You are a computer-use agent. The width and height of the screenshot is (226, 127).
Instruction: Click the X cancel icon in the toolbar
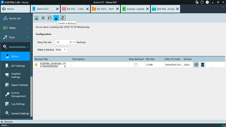[x=43, y=18]
